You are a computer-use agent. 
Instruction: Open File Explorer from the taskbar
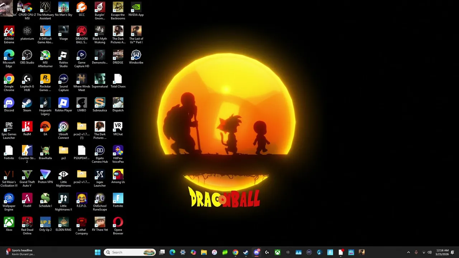[x=204, y=252]
